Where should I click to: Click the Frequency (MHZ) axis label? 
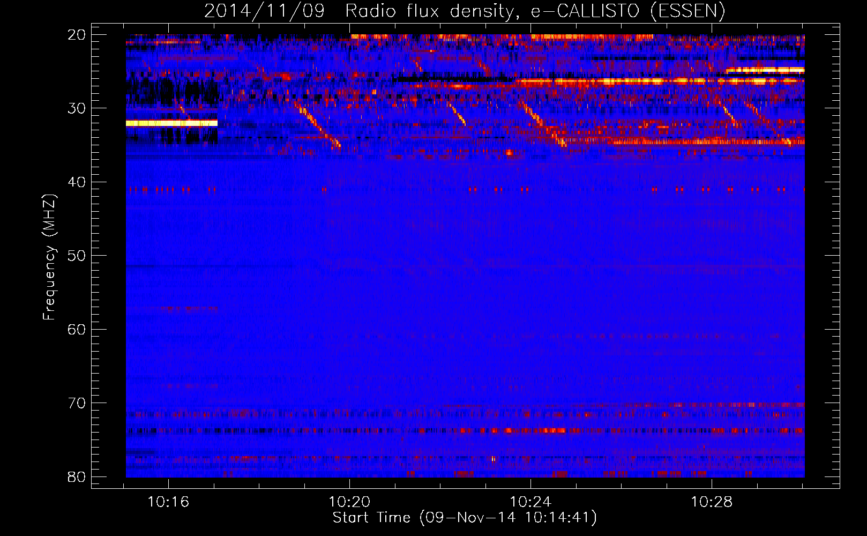coord(49,257)
